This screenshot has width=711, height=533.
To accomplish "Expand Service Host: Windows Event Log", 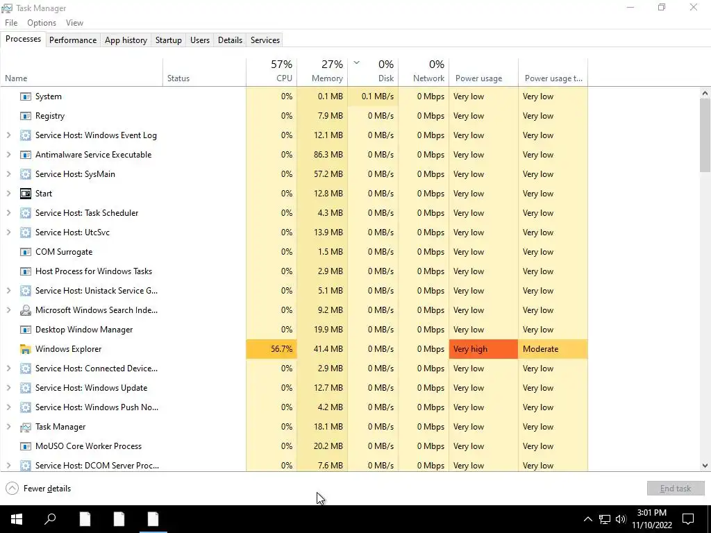I will (8, 135).
